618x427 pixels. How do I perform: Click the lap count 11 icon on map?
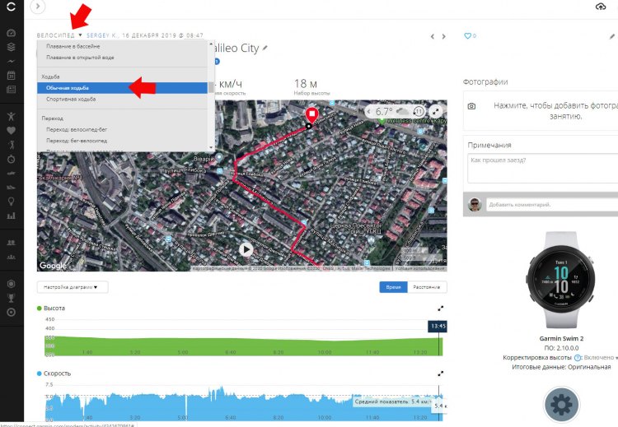[419, 112]
